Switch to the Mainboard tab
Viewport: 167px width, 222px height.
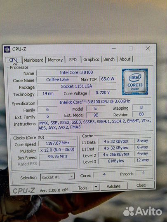33,60
